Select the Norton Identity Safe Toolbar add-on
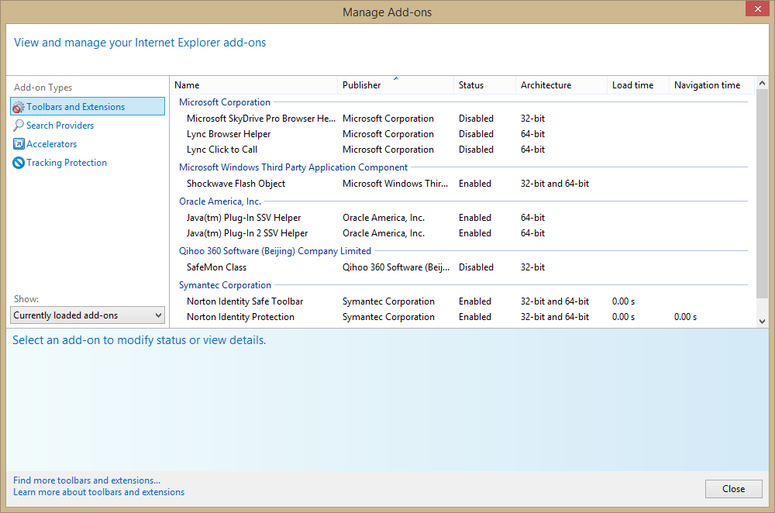Screen dimensions: 775x513 [245, 301]
